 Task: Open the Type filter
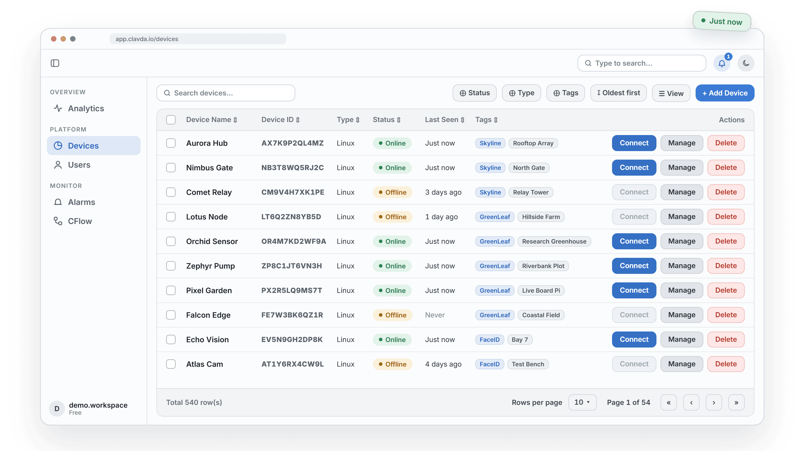click(x=521, y=93)
